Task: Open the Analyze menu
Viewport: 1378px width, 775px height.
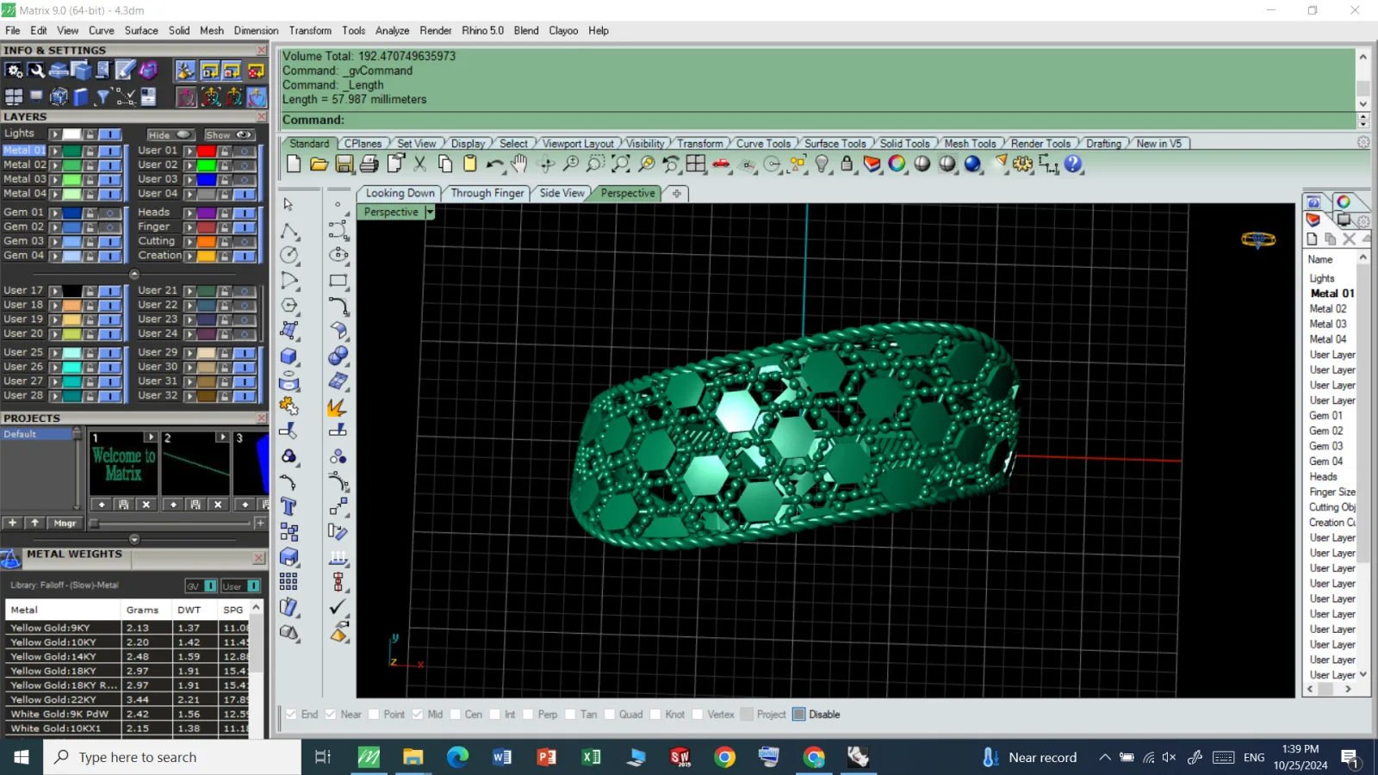Action: [x=392, y=30]
